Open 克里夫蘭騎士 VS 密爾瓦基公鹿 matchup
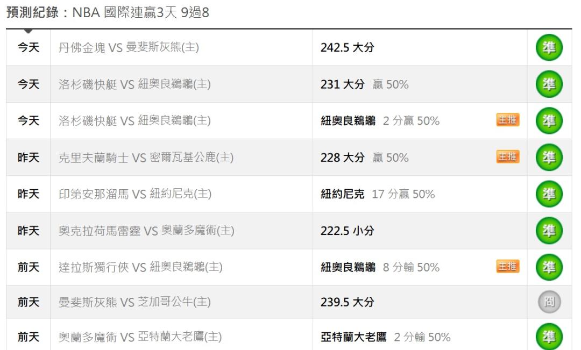Image resolution: width=581 pixels, height=350 pixels. point(146,158)
